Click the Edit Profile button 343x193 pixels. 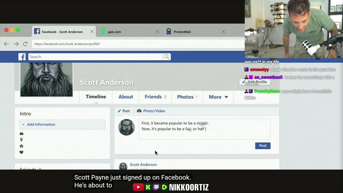pyautogui.click(x=255, y=82)
